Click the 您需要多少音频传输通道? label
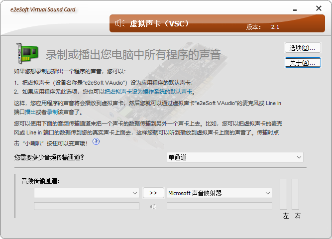The height and width of the screenshot is (239, 332). [x=49, y=157]
